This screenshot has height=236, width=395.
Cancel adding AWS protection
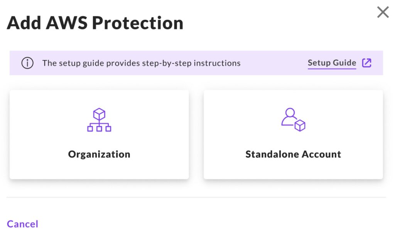pyautogui.click(x=22, y=224)
